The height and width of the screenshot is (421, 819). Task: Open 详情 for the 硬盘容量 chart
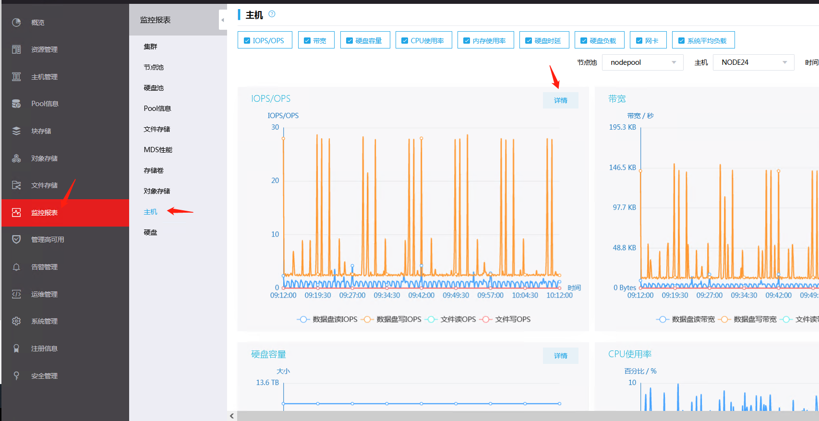561,356
